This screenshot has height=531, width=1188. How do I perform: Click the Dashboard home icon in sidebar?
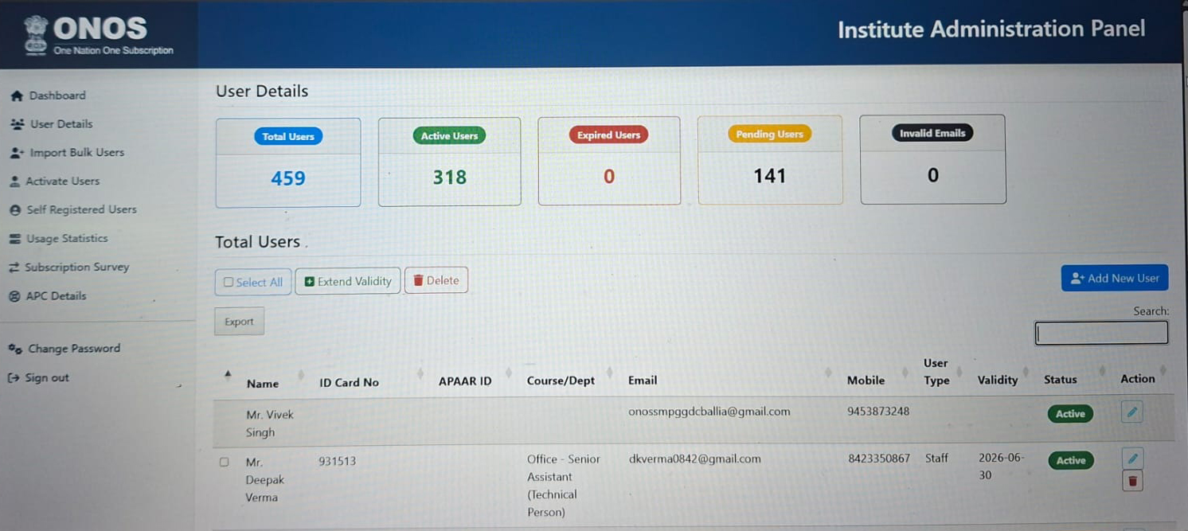16,96
